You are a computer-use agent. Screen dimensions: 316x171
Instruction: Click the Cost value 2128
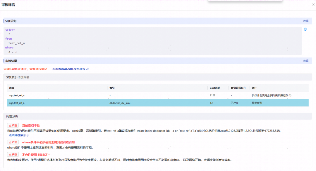tap(212, 95)
